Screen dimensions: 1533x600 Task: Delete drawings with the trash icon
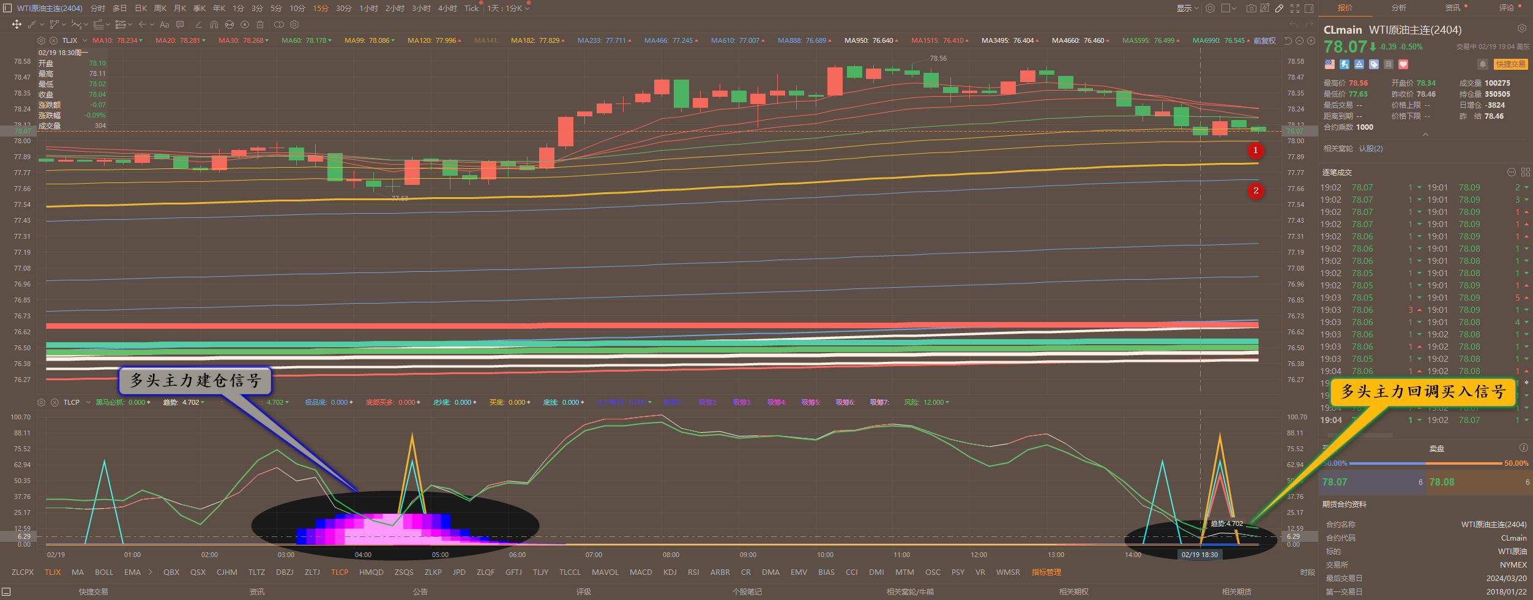(x=260, y=24)
